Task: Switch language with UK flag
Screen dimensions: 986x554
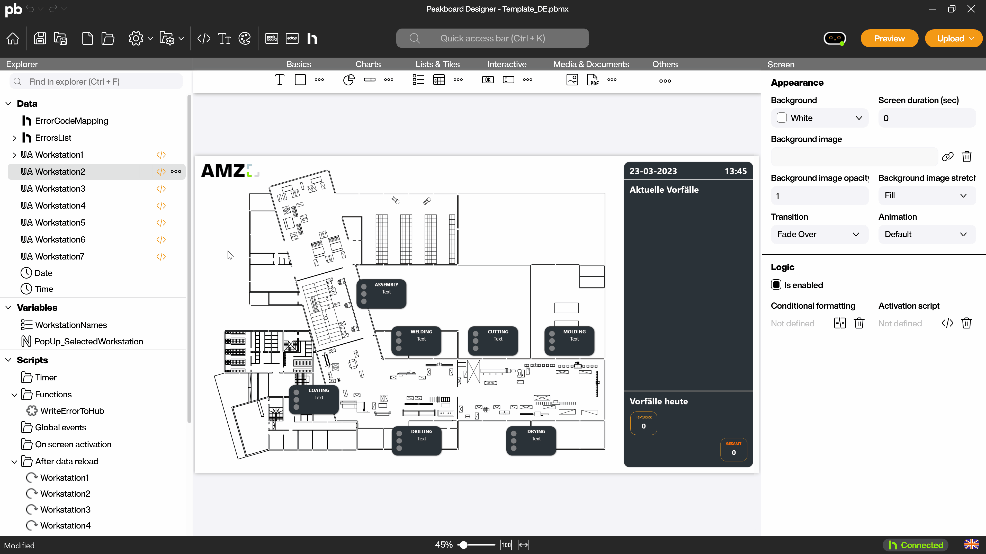Action: pyautogui.click(x=971, y=545)
